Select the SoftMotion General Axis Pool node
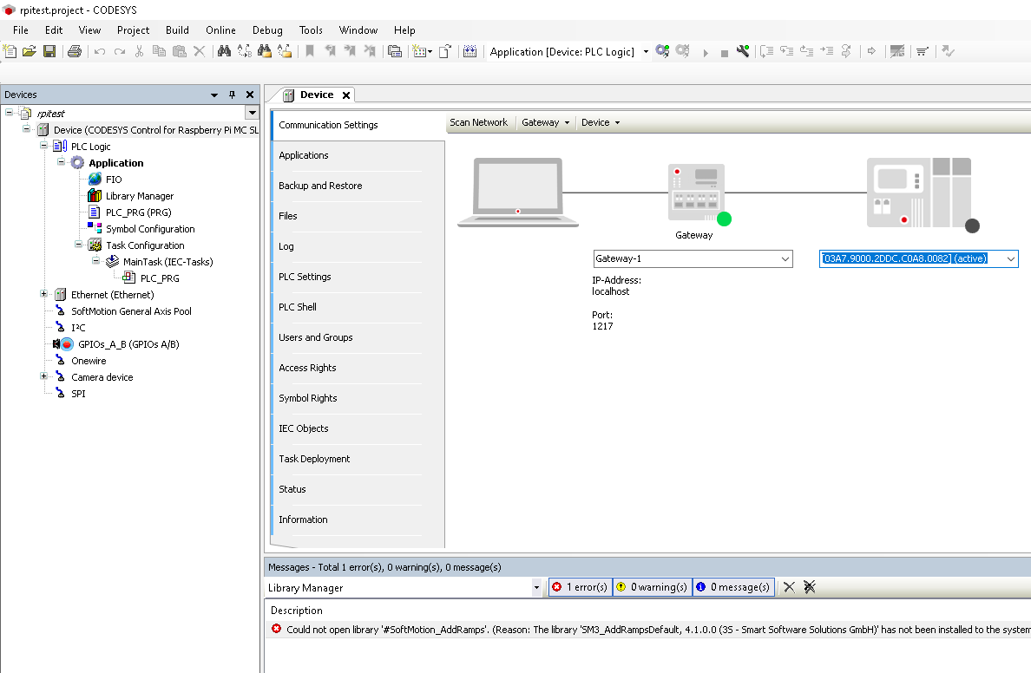The image size is (1031, 673). [x=132, y=310]
